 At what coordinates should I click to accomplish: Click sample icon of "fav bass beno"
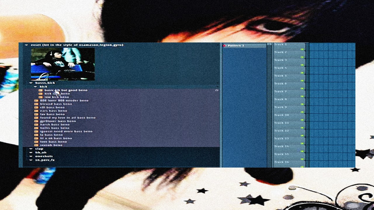tap(36, 114)
